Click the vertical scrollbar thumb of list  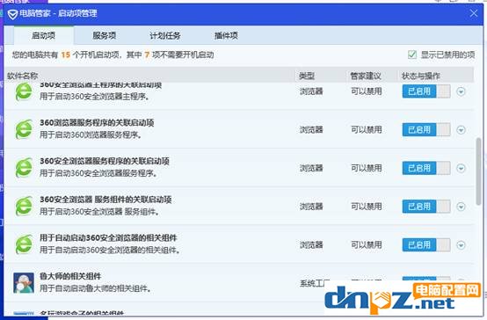click(478, 171)
